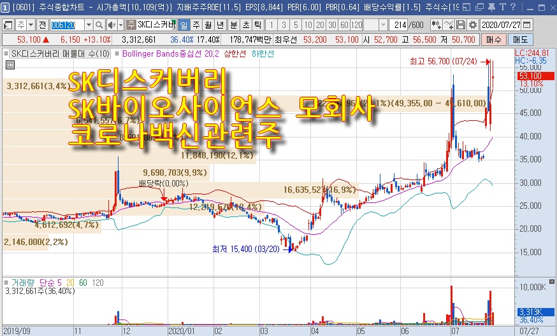Screen dimensions: 557x336
Task: Select the weekly '주' chart period
Action: 196,25
